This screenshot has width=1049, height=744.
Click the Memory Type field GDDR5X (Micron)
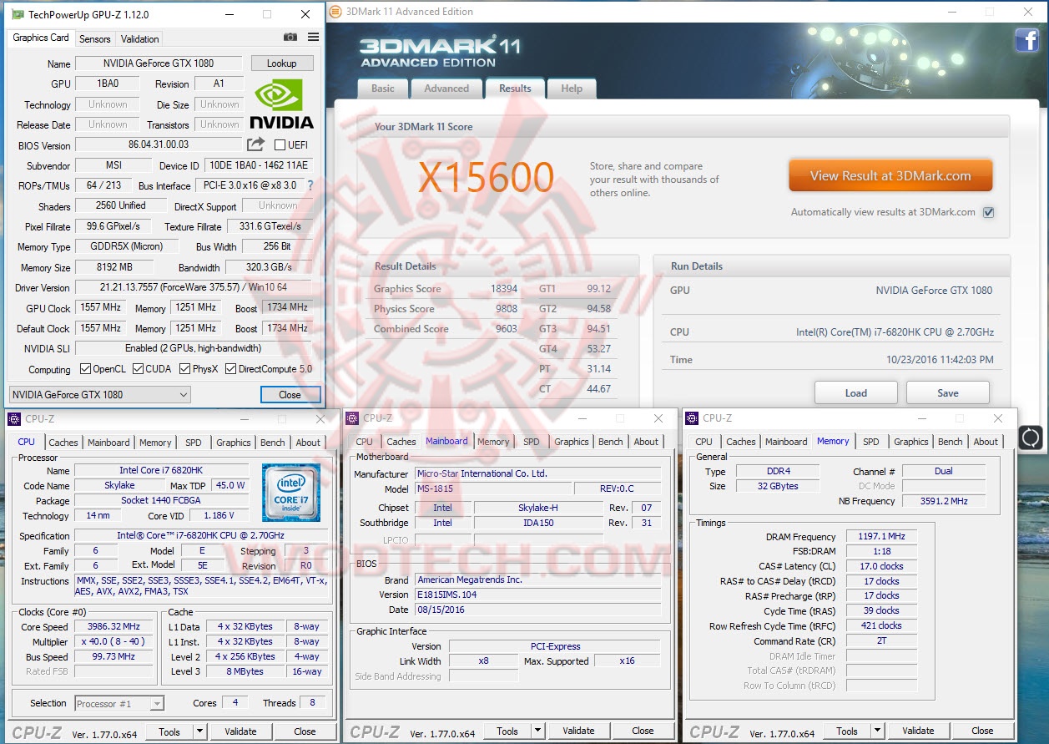[x=129, y=247]
